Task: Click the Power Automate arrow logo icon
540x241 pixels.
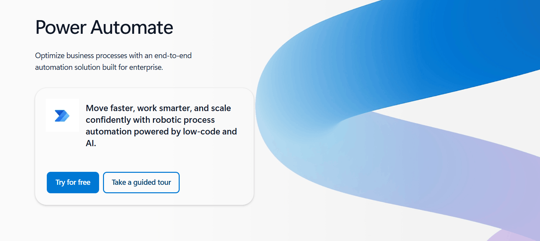Action: [62, 116]
